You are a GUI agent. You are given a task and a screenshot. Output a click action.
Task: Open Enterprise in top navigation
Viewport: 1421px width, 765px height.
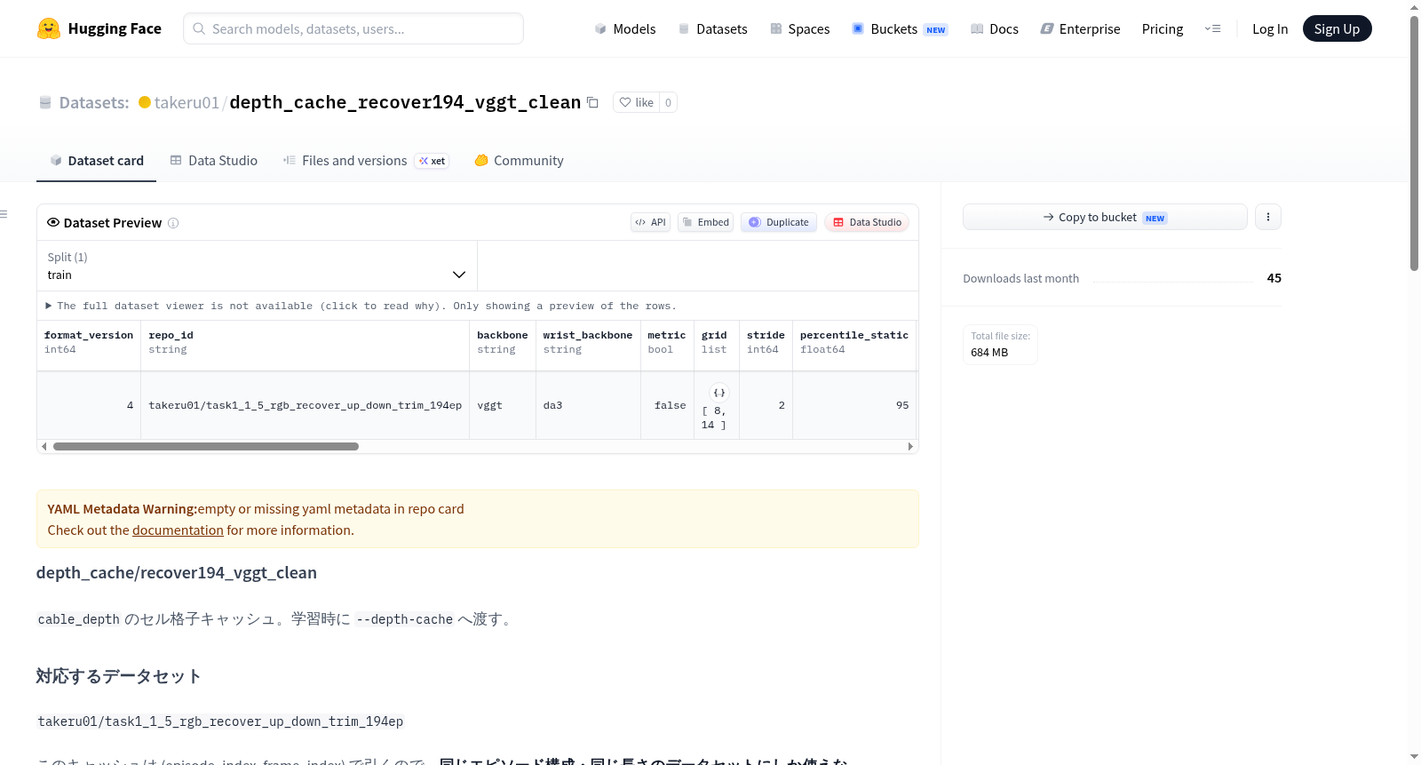pos(1080,29)
